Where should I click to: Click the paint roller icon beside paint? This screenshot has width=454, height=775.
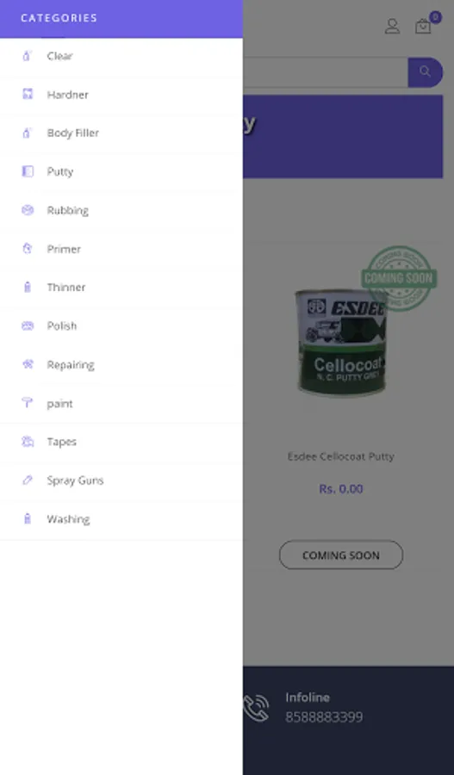point(28,403)
